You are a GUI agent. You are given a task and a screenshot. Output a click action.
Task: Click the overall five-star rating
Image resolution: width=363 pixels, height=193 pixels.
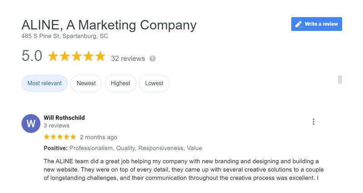coord(77,56)
